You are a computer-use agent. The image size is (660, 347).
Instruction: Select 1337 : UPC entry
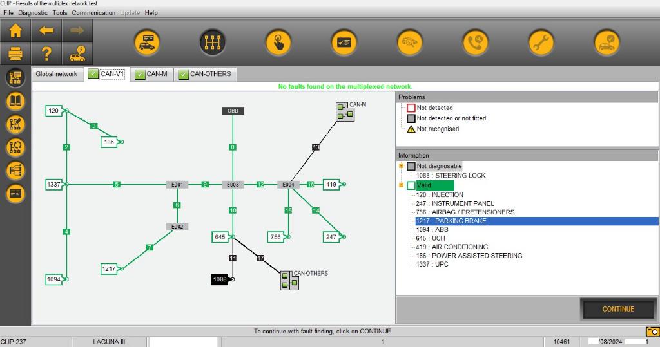coord(432,264)
